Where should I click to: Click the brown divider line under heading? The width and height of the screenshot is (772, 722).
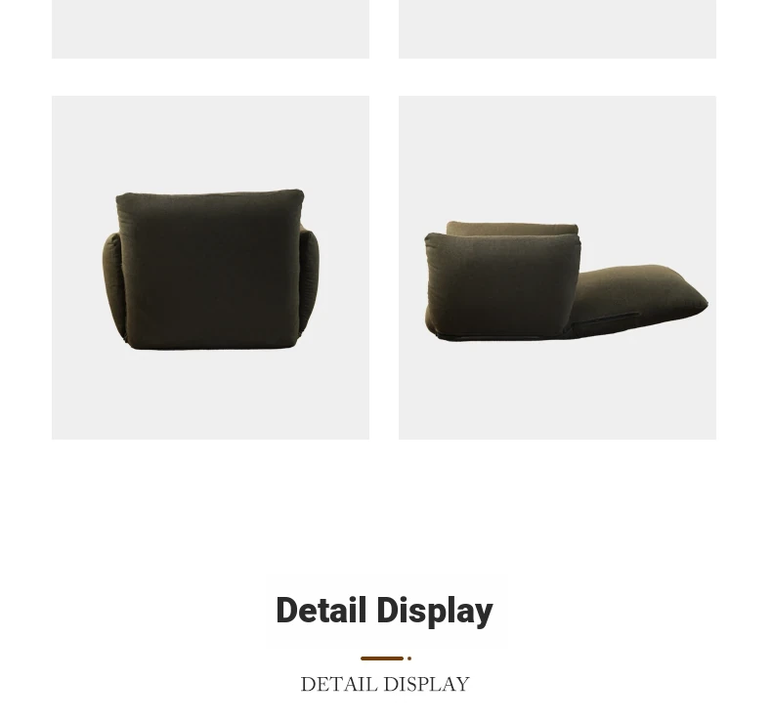pyautogui.click(x=382, y=658)
